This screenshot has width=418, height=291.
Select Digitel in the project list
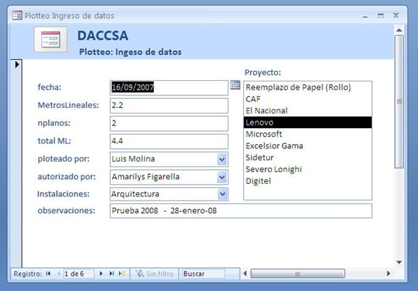(x=308, y=181)
